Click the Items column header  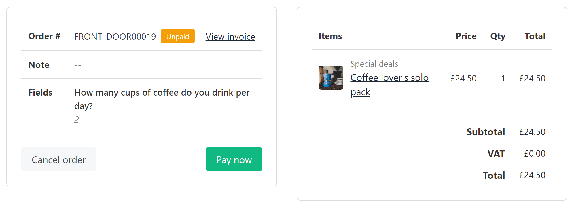[x=330, y=36]
